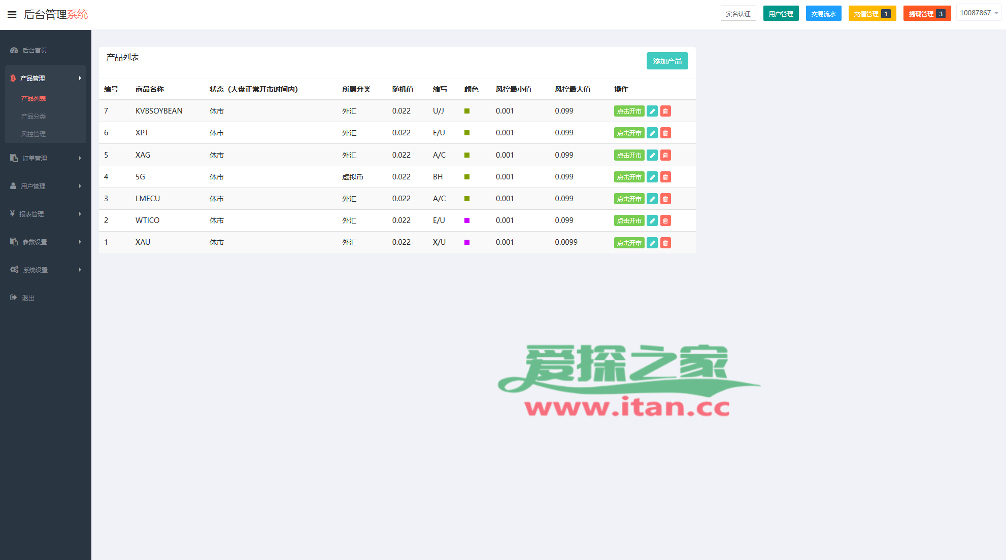Click delete trash icon for XPT row

[665, 133]
